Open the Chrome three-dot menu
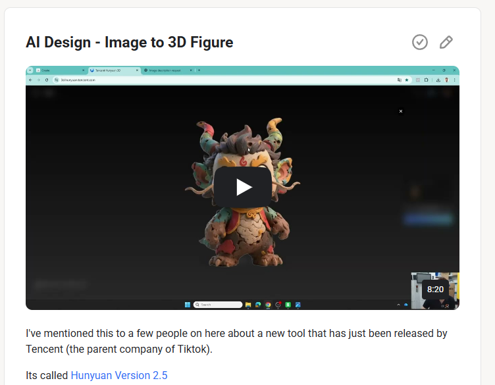Image resolution: width=495 pixels, height=385 pixels. [x=454, y=80]
